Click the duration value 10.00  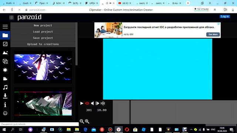(x=102, y=110)
